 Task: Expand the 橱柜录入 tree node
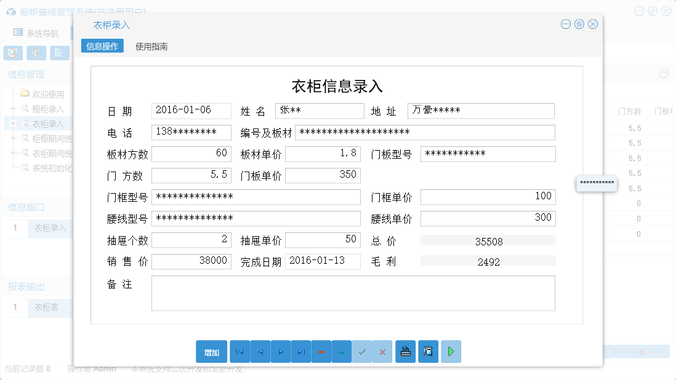click(x=13, y=108)
